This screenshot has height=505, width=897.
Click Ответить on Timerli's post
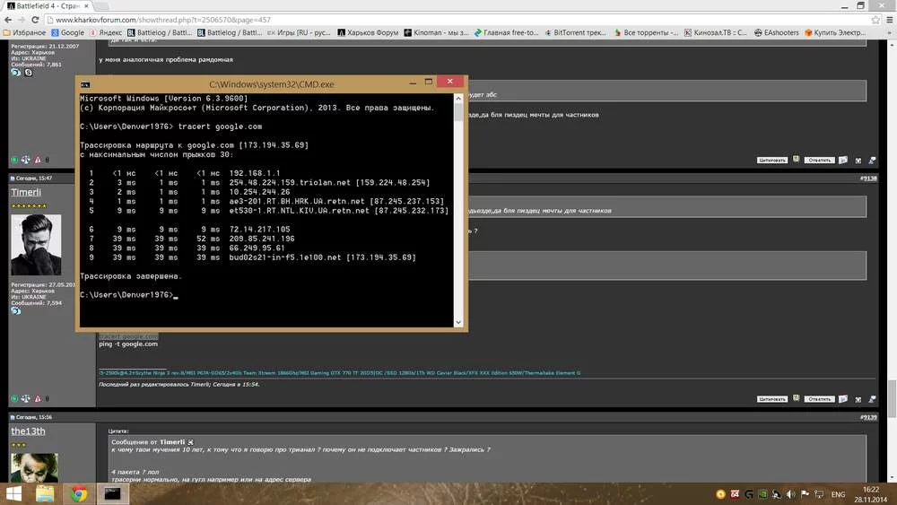(819, 399)
